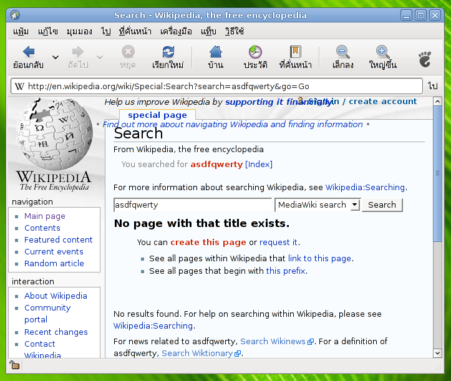Click Random article in the sidebar
451x381 pixels.
click(54, 263)
